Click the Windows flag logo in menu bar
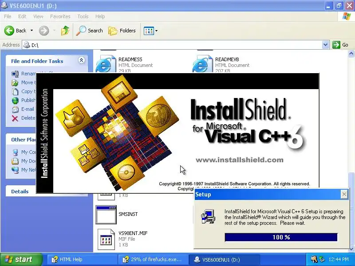Image resolution: width=355 pixels, height=266 pixels. tap(347, 16)
